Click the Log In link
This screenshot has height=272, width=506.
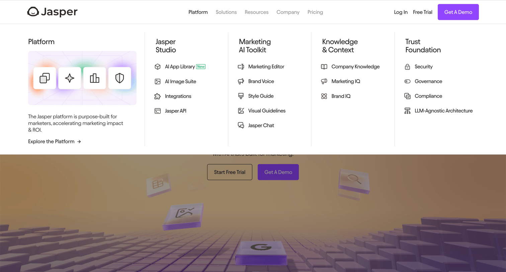[x=401, y=12]
